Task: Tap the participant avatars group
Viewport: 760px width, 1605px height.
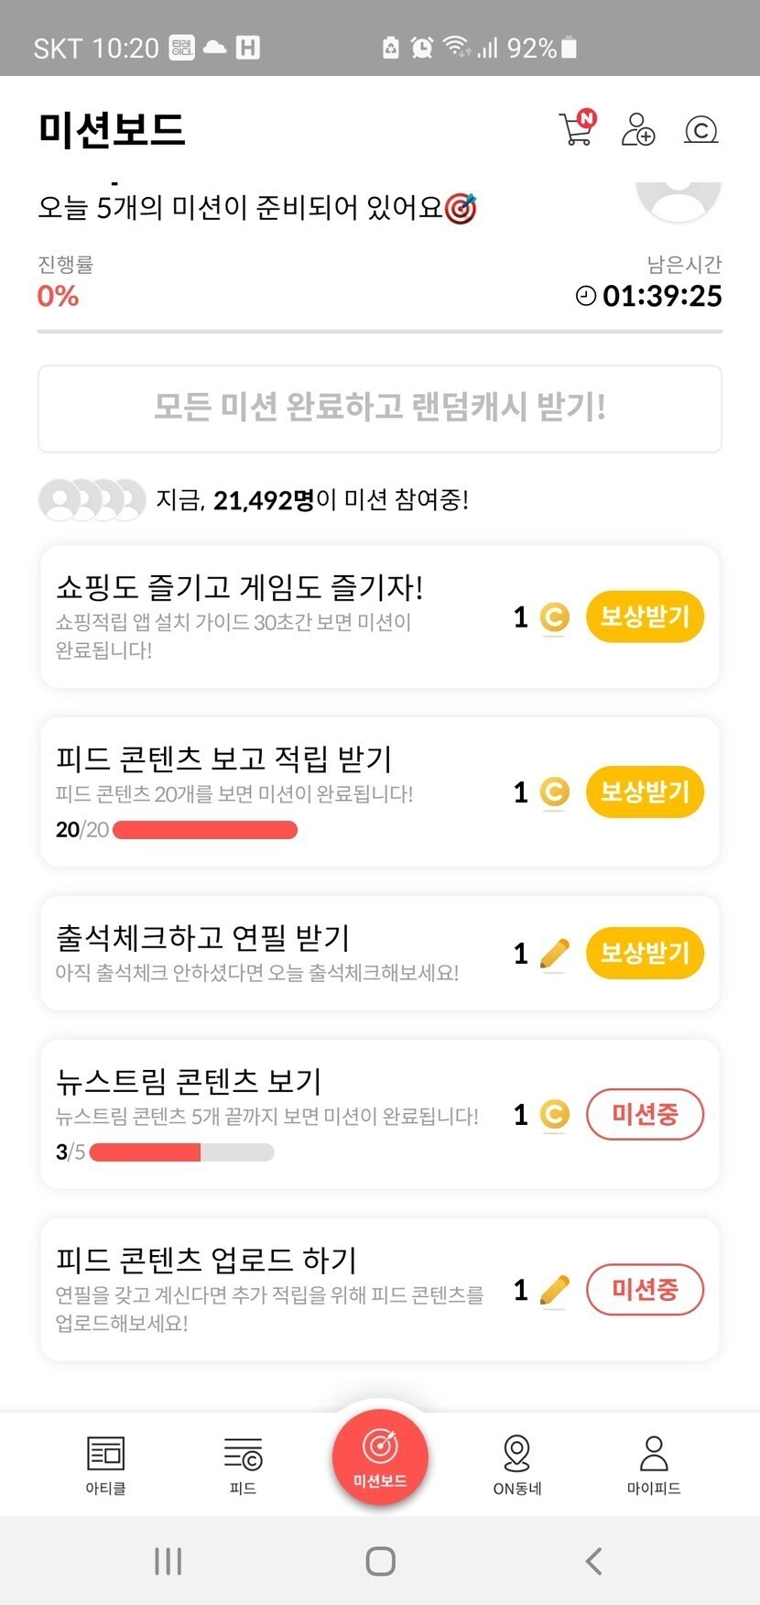Action: pos(92,500)
